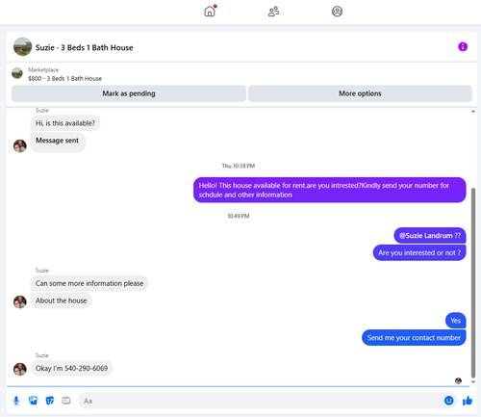
Task: Click the 'Hi, is this available?' message
Action: click(x=65, y=123)
